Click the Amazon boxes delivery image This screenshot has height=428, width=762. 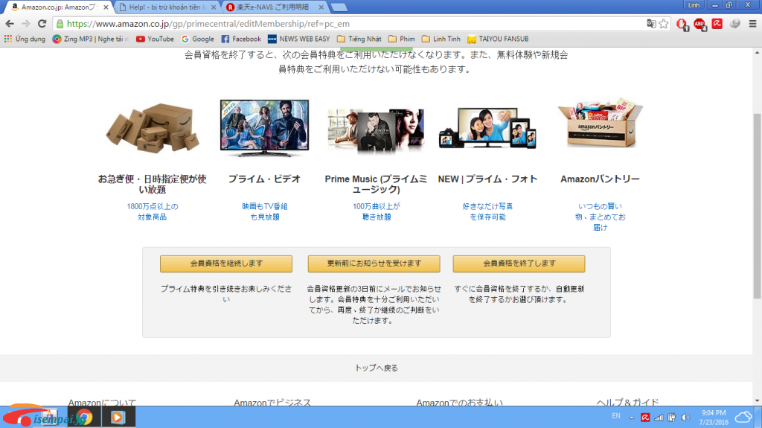pos(153,128)
